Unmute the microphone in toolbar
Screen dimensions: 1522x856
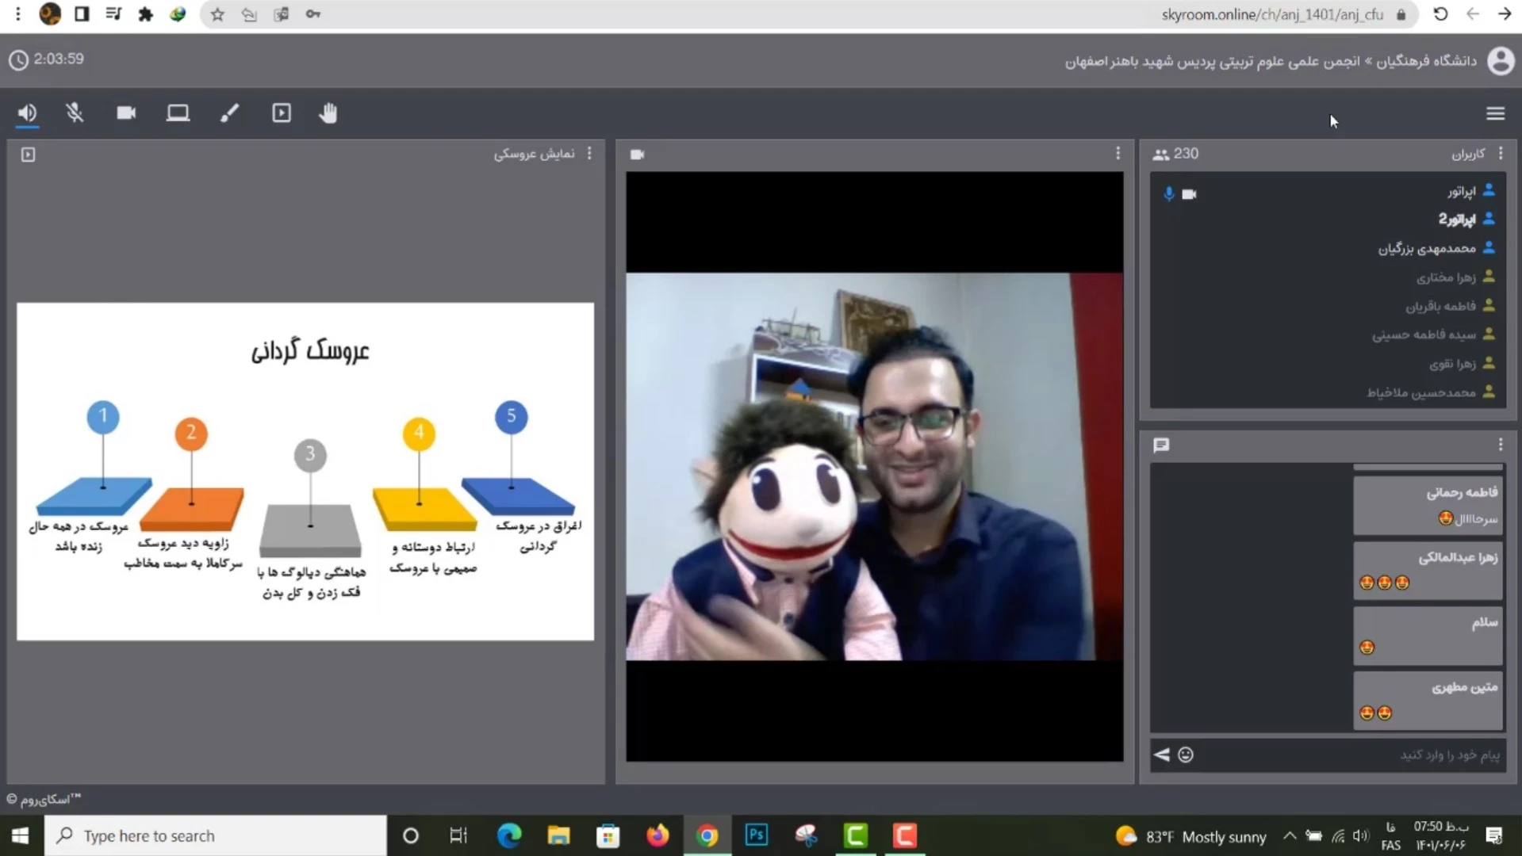pos(75,113)
